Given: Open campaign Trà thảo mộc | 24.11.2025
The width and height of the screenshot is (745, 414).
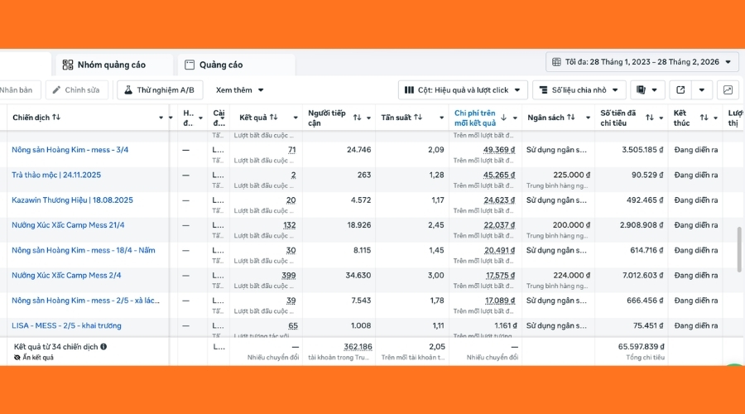Looking at the screenshot, I should [56, 175].
